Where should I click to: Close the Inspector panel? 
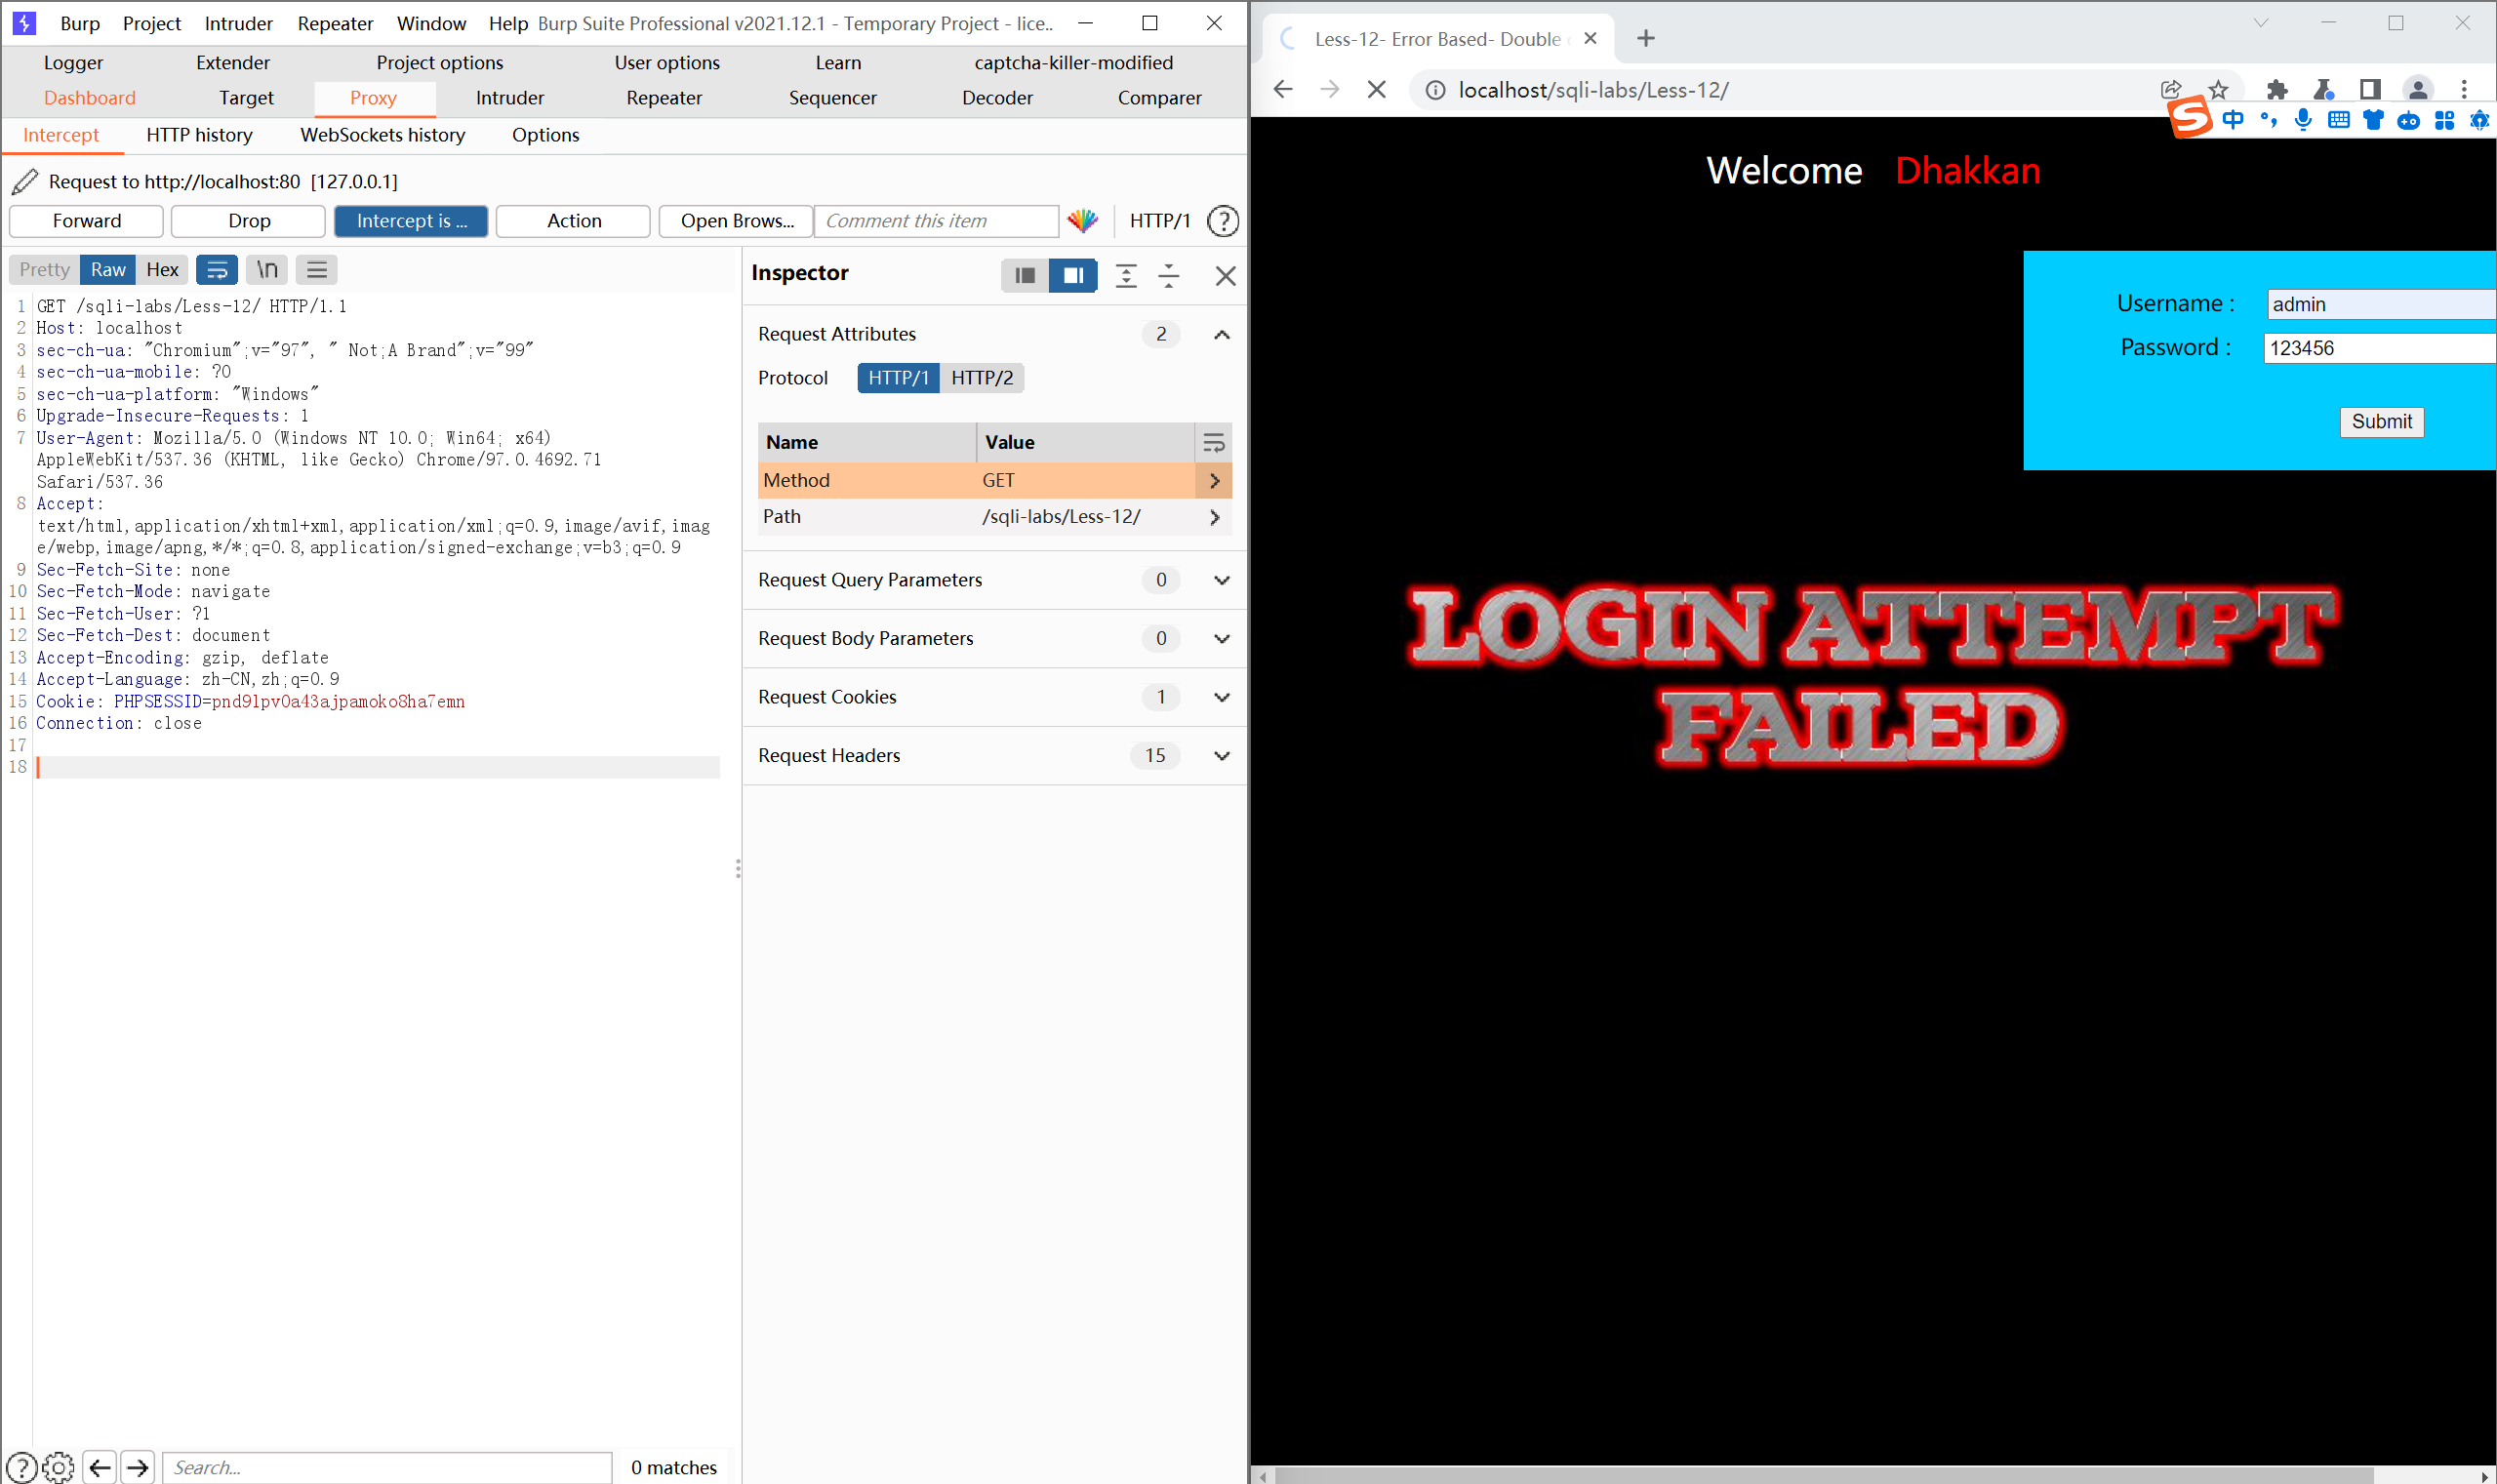click(1225, 275)
